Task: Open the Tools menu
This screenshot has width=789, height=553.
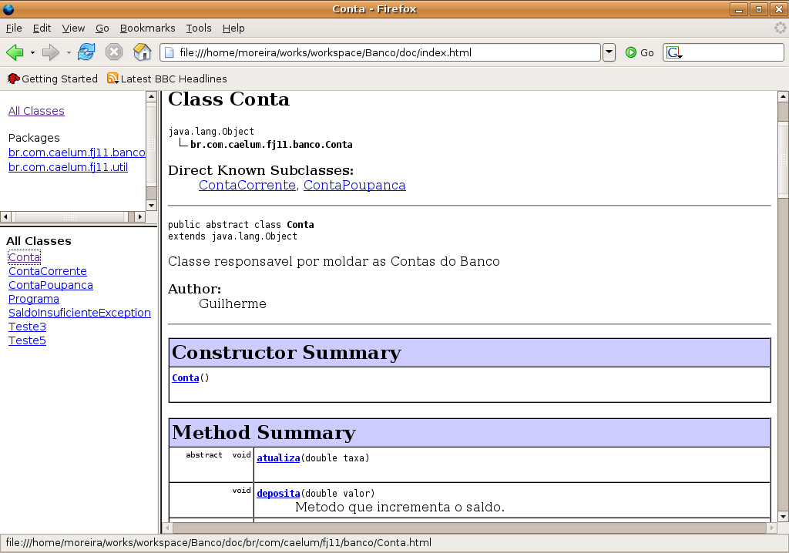Action: tap(198, 28)
